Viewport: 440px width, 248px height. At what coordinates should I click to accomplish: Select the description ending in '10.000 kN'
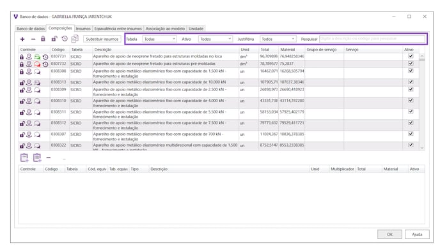click(x=159, y=82)
